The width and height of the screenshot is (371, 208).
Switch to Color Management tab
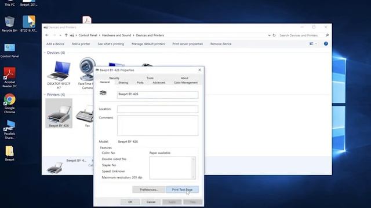pyautogui.click(x=185, y=83)
